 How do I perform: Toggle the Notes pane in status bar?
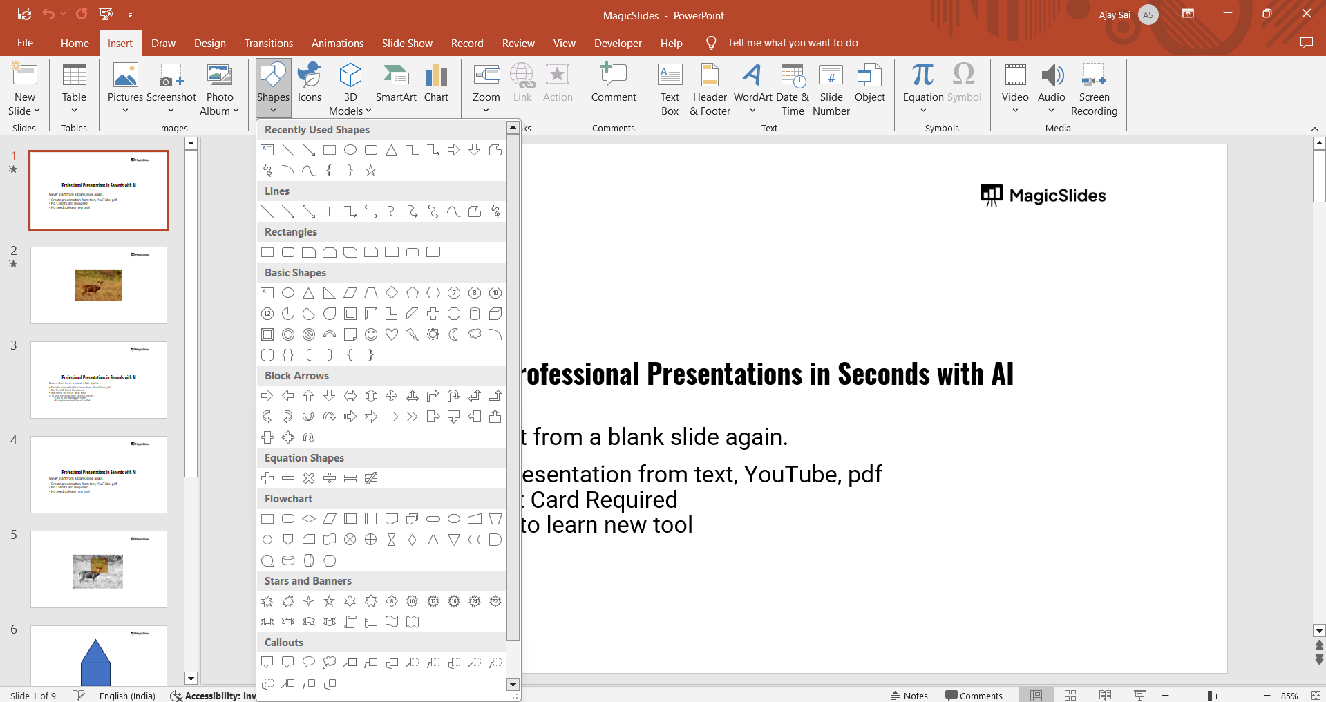[x=909, y=695]
